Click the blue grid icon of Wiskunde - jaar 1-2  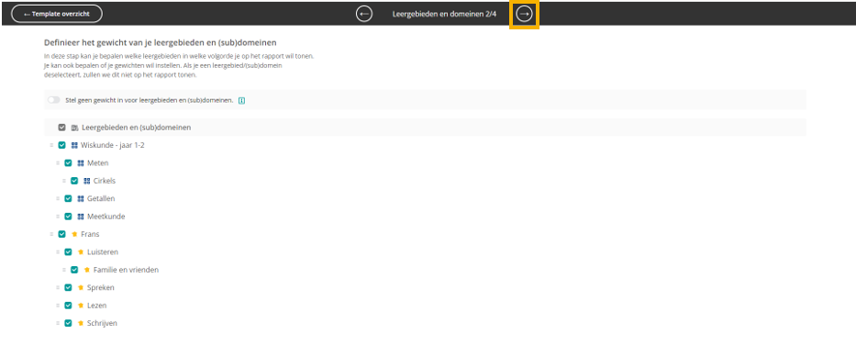pos(74,145)
